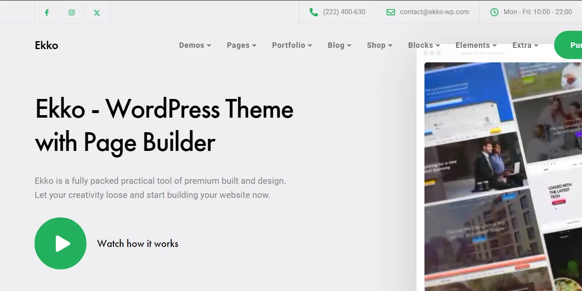Click phone number (222) 400-630

coord(344,12)
